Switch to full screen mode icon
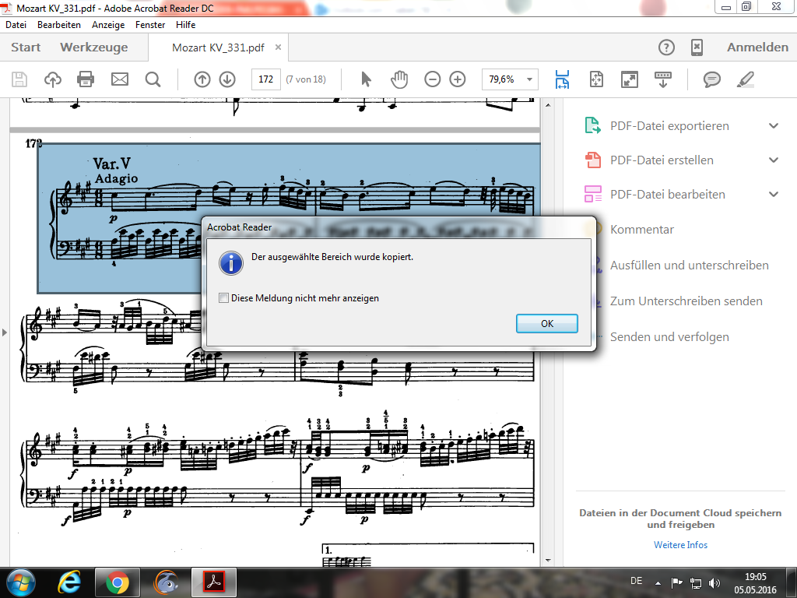 coord(629,79)
